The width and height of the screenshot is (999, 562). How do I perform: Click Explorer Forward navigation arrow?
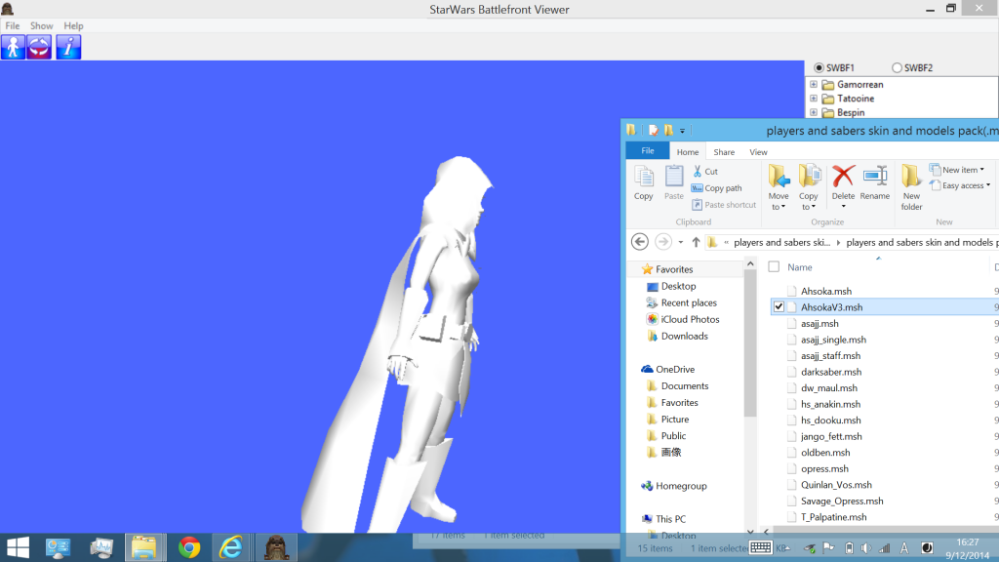pos(662,242)
